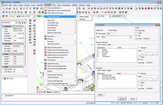Click the Cut scissors icon
The height and width of the screenshot is (105, 163).
click(21, 8)
